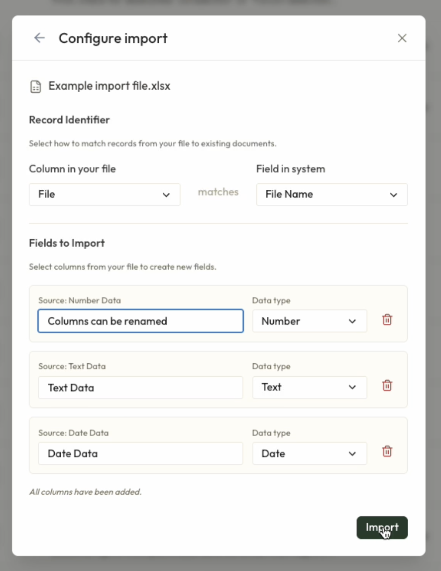
Task: Delete the Date Data field row
Action: click(x=387, y=451)
